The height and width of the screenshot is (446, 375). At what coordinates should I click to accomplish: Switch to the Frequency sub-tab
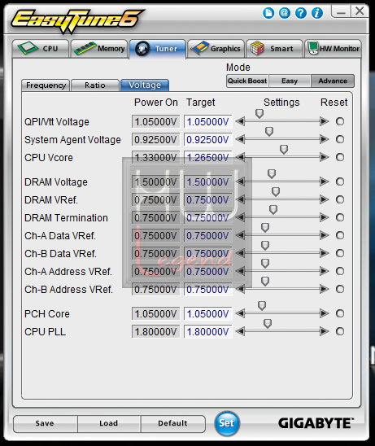[x=46, y=85]
